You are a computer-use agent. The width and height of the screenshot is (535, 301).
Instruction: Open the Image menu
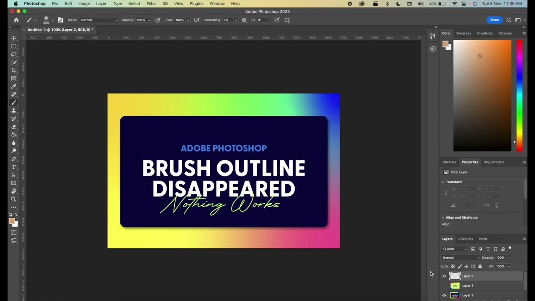[84, 3]
